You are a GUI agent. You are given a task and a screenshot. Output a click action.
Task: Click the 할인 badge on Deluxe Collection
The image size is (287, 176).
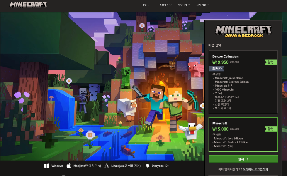tap(271, 62)
